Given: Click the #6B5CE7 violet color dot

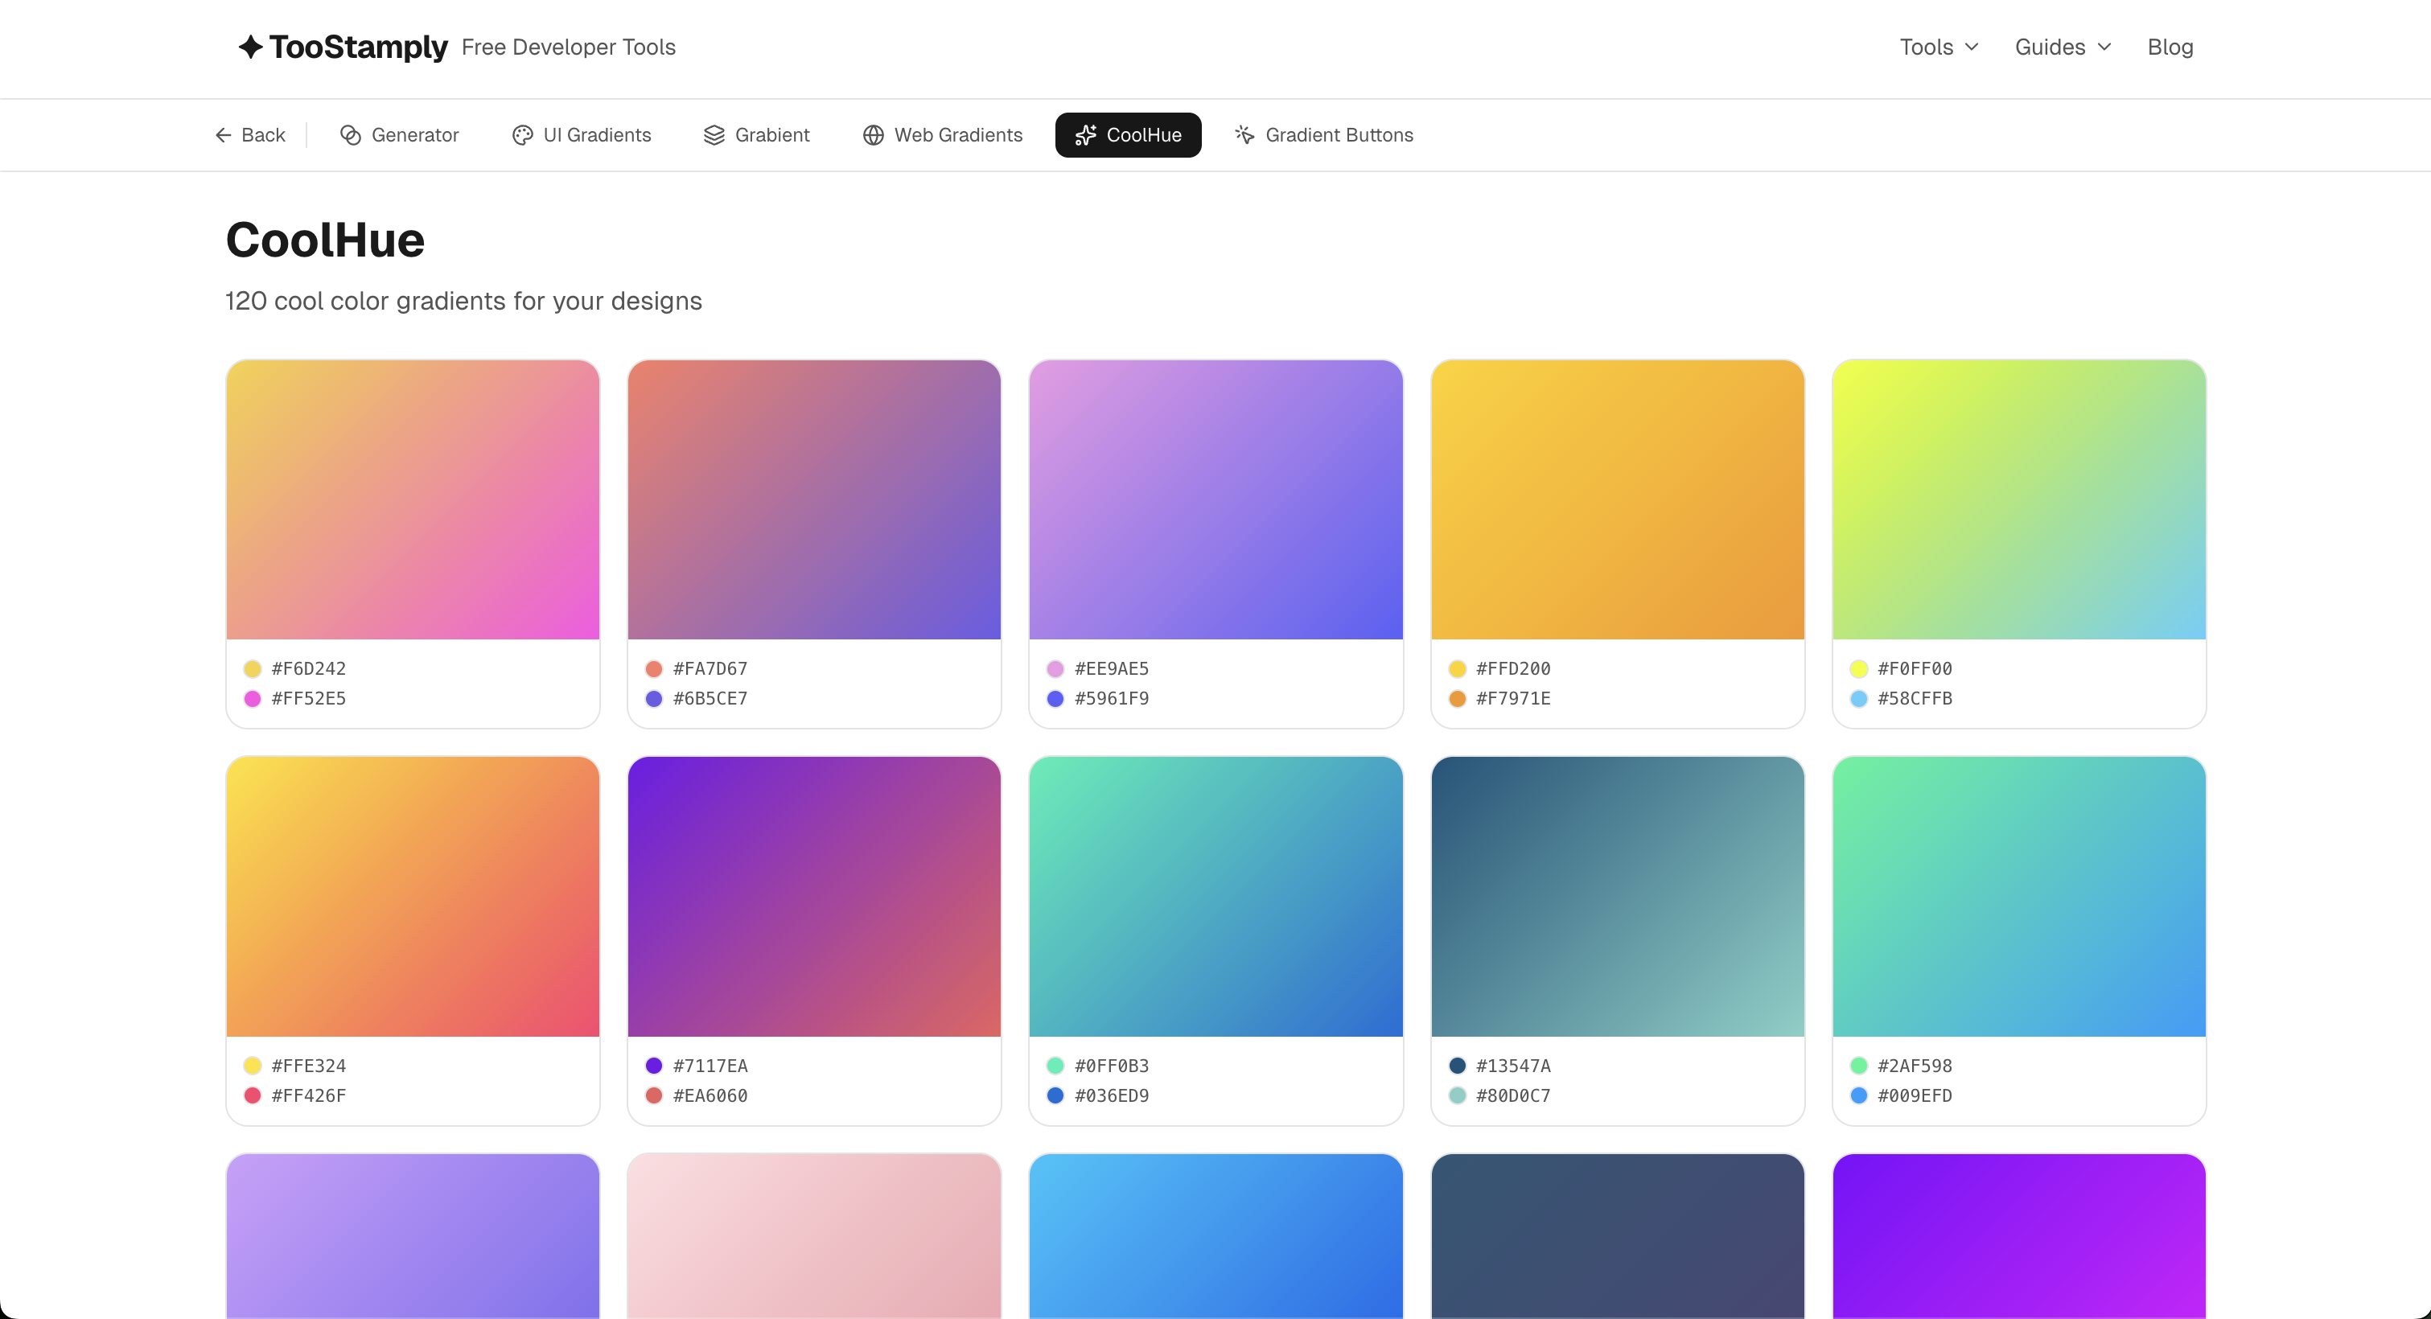Looking at the screenshot, I should 654,699.
